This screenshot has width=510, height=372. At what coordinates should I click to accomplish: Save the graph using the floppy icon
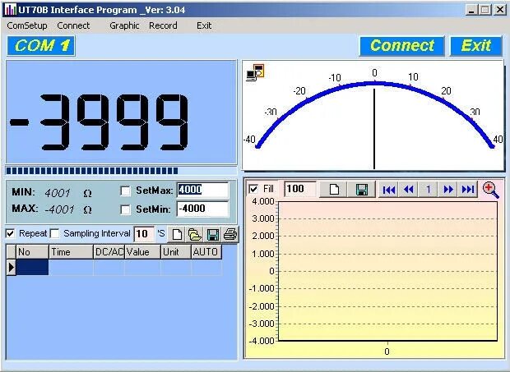(362, 189)
